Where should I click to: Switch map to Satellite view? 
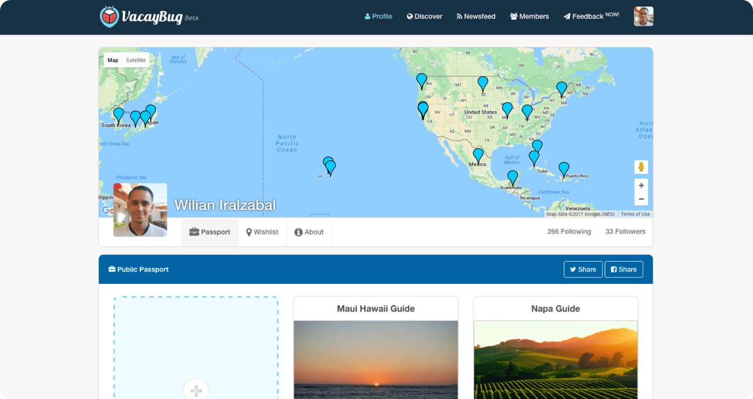coord(136,60)
